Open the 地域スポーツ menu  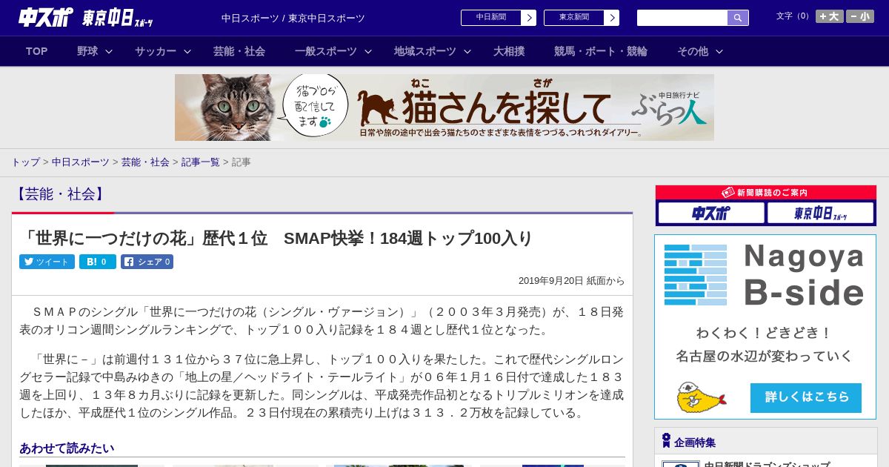425,51
